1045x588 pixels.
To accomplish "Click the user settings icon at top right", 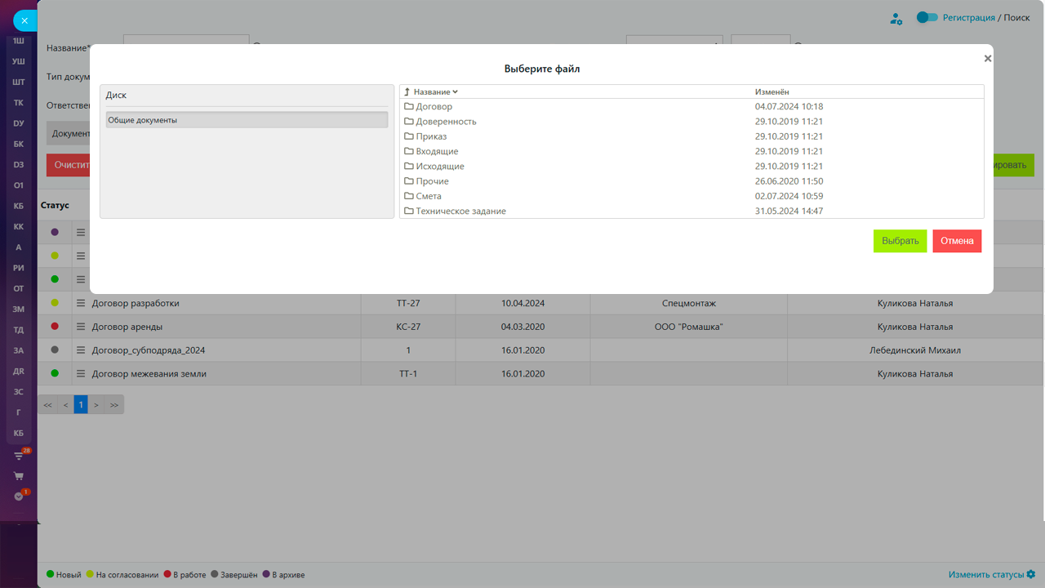I will 896,18.
